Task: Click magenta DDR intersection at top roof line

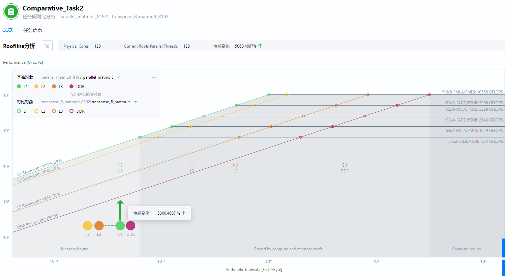Action: tap(429, 94)
